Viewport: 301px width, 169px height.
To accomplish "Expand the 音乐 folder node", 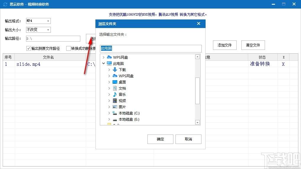I will (109, 94).
